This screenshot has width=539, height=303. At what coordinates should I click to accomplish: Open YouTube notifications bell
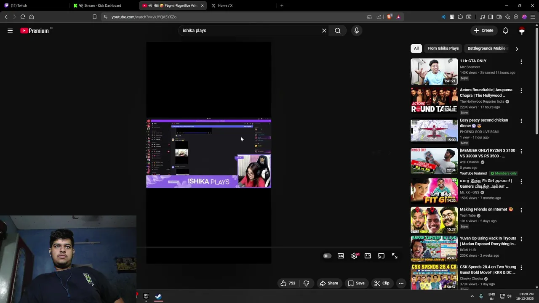pos(506,30)
